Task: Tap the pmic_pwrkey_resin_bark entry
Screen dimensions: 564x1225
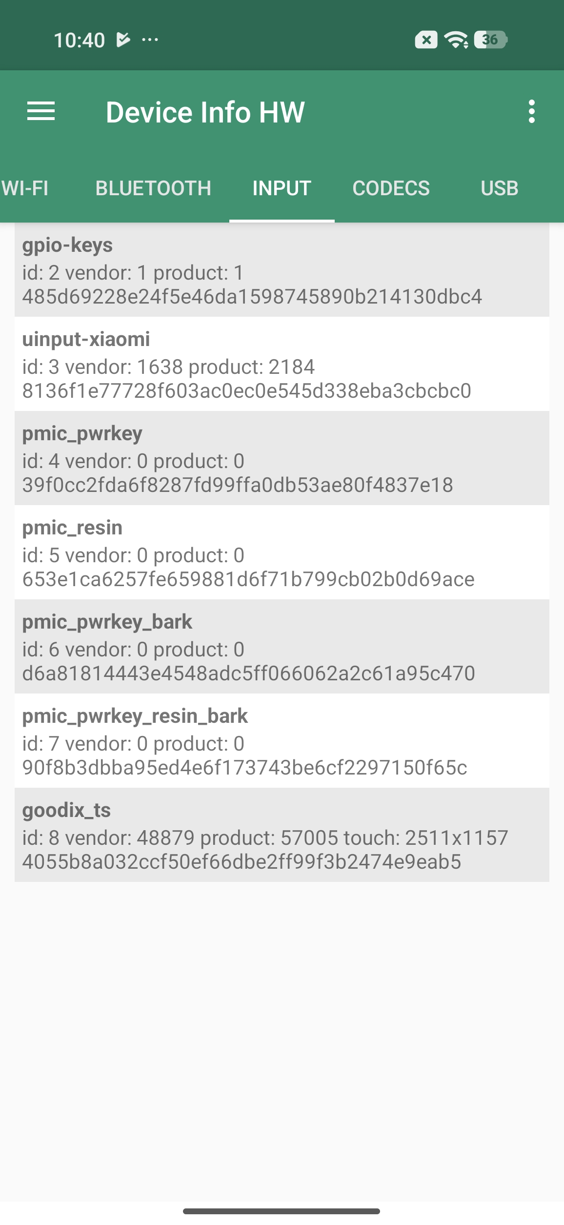Action: coord(282,741)
